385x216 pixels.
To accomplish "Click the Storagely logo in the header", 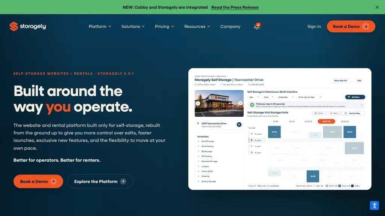I will (28, 26).
